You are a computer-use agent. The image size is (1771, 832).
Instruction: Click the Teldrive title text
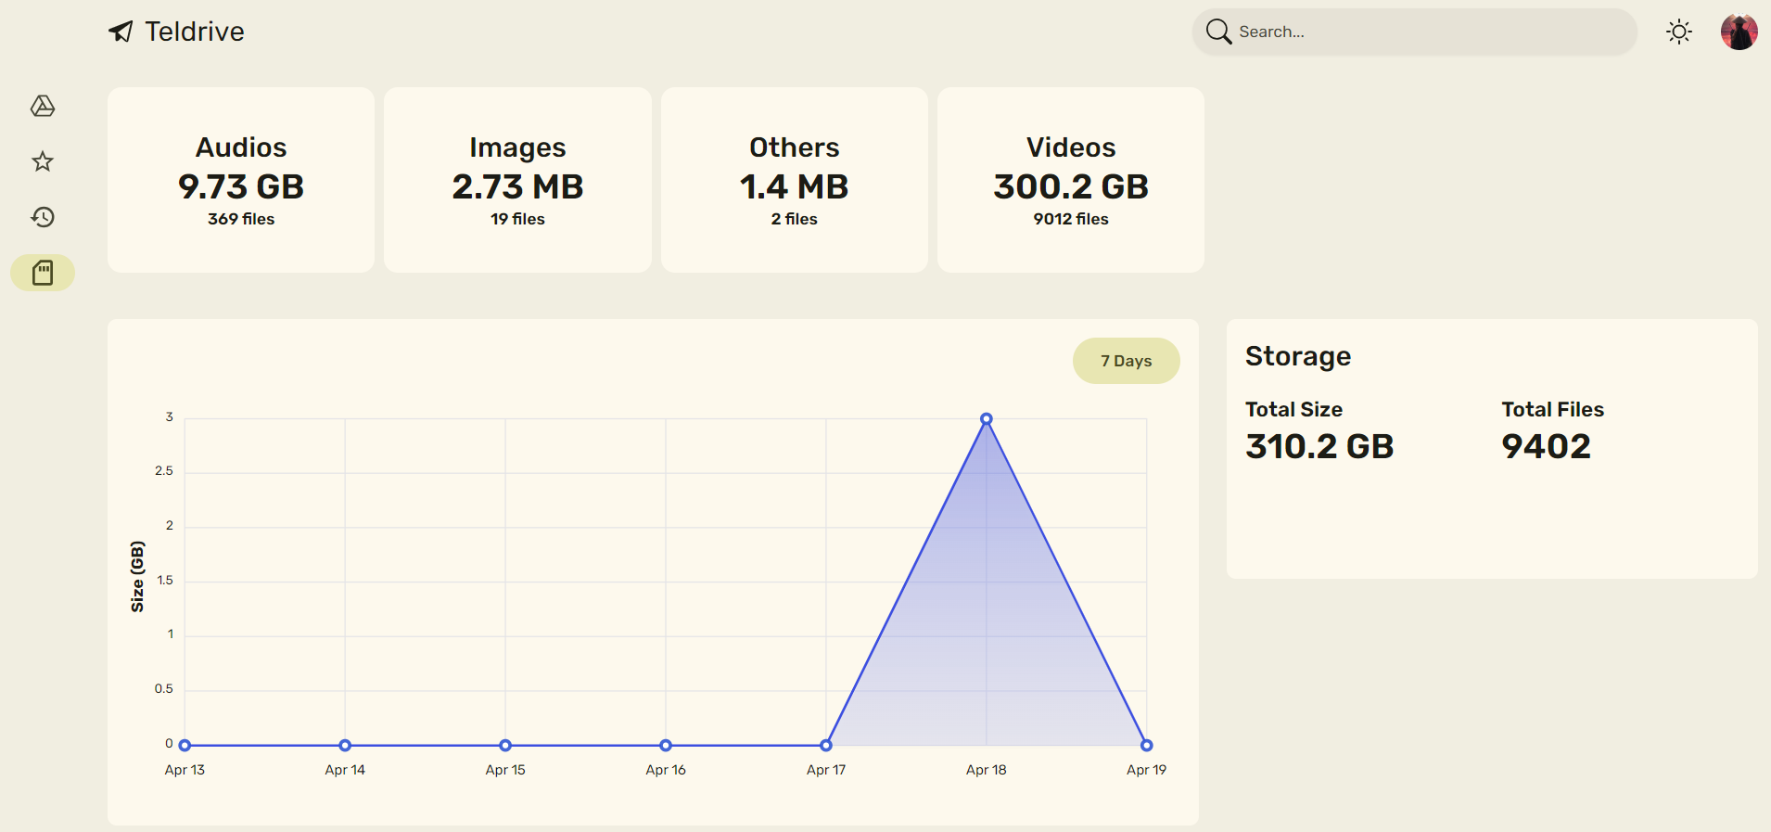click(x=195, y=32)
